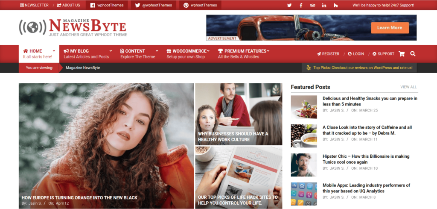Screen dimensions: 437x209
Task: Open the shopping cart icon
Action: pyautogui.click(x=402, y=54)
